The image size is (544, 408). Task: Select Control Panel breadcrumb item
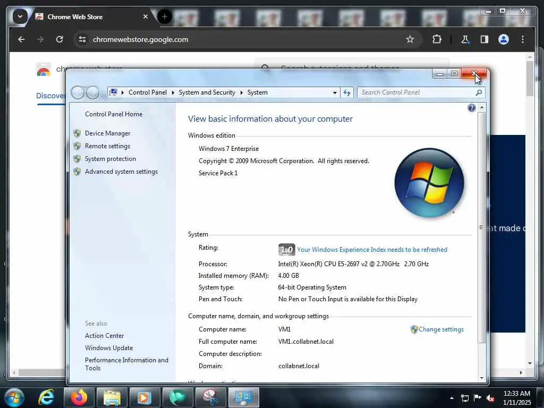148,92
